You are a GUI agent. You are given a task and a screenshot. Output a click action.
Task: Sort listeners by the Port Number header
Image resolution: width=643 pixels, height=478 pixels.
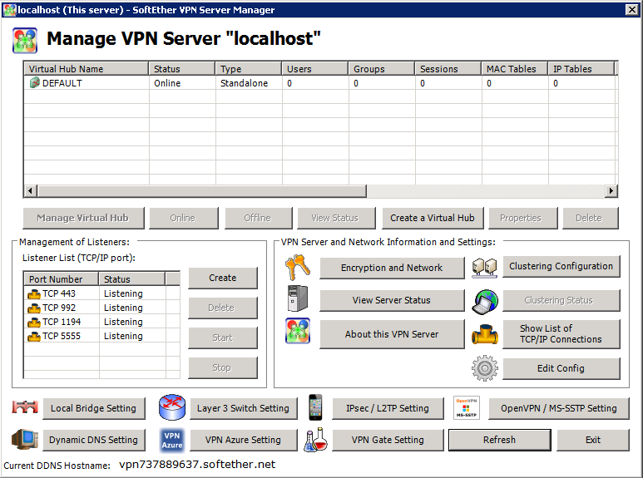(x=62, y=279)
